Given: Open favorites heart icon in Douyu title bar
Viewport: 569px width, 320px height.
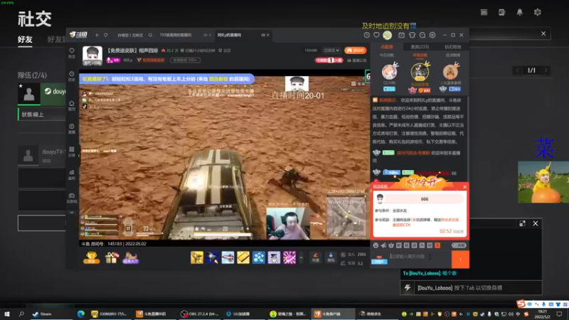Looking at the screenshot, I should 376,35.
